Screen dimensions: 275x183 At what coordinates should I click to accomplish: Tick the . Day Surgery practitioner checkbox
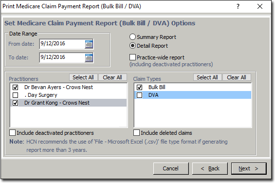point(16,95)
